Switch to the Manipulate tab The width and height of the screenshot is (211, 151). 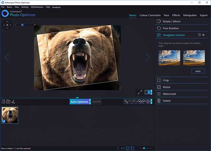click(190, 15)
